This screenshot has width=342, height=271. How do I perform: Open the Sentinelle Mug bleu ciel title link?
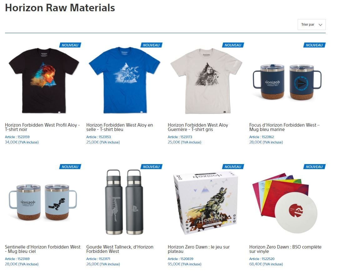[43, 249]
